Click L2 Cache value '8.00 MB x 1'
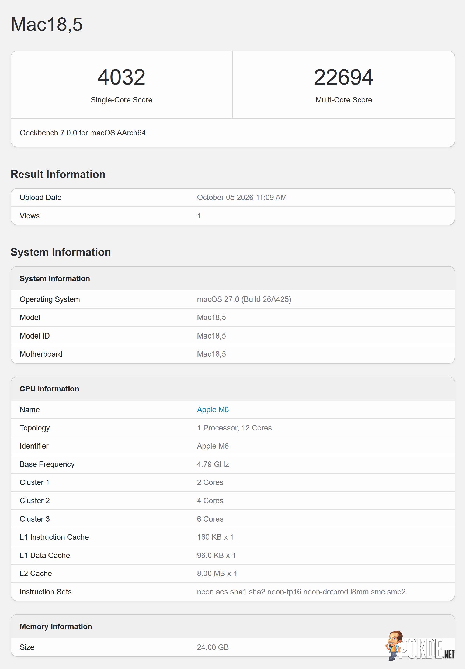 tap(217, 573)
